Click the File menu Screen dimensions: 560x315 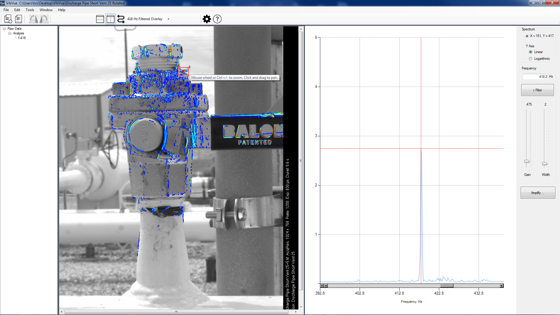6,10
